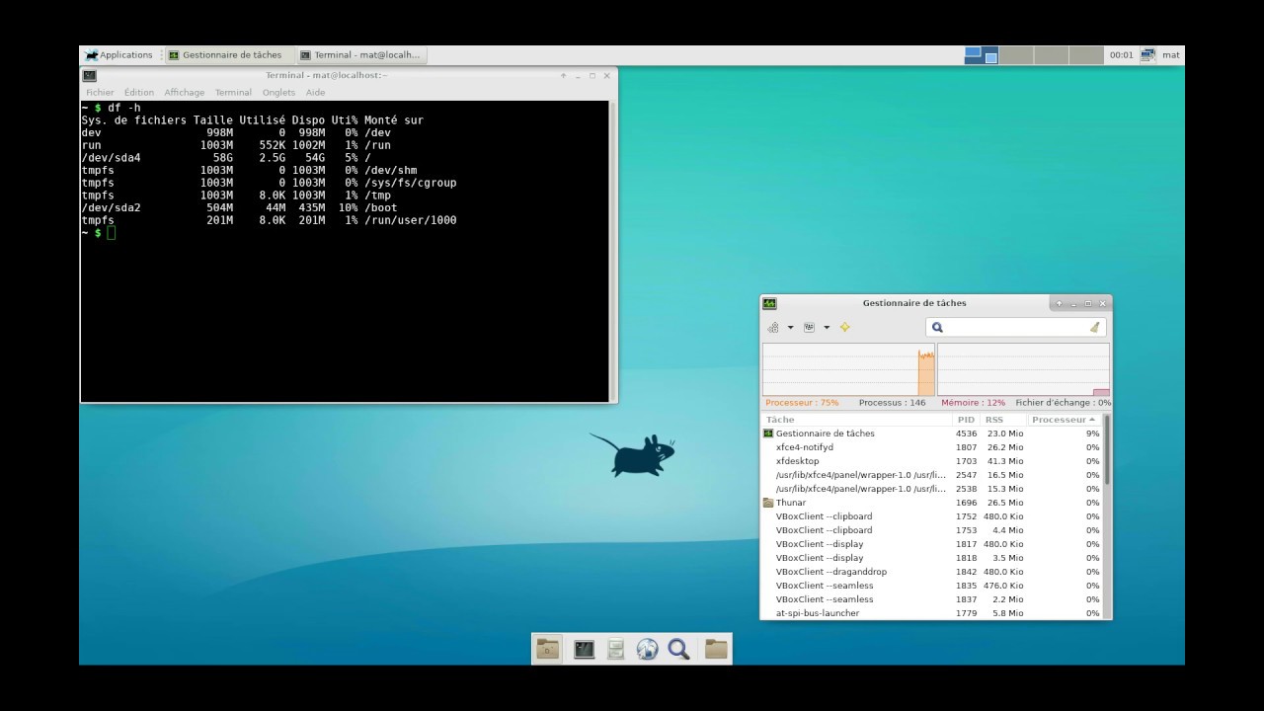Open the Édition menu in Terminal

[139, 92]
